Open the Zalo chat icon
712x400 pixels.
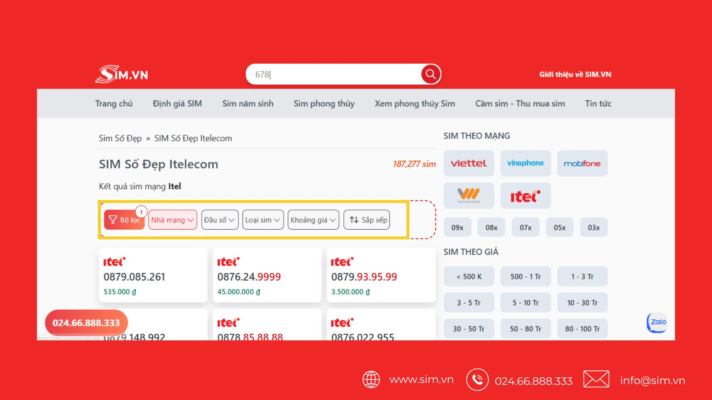pyautogui.click(x=657, y=322)
